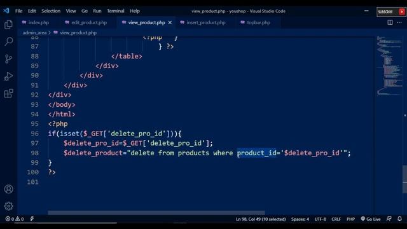Click the </table> closing tag

coord(127,56)
